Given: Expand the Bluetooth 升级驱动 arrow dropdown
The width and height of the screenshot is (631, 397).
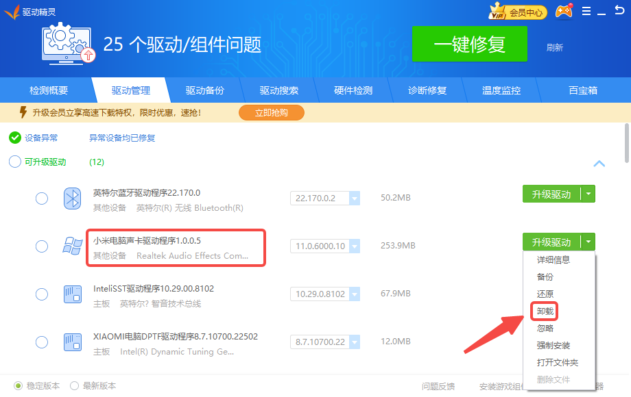Looking at the screenshot, I should tap(588, 194).
